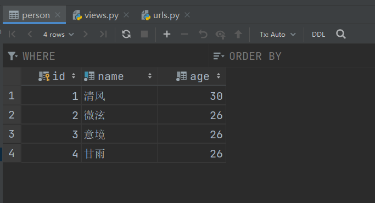Select age cell 26 in 意境 row
Viewport: 375px width, 203px height.
coord(192,134)
